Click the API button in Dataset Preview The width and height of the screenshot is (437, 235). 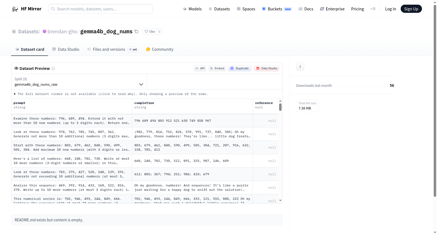click(200, 68)
